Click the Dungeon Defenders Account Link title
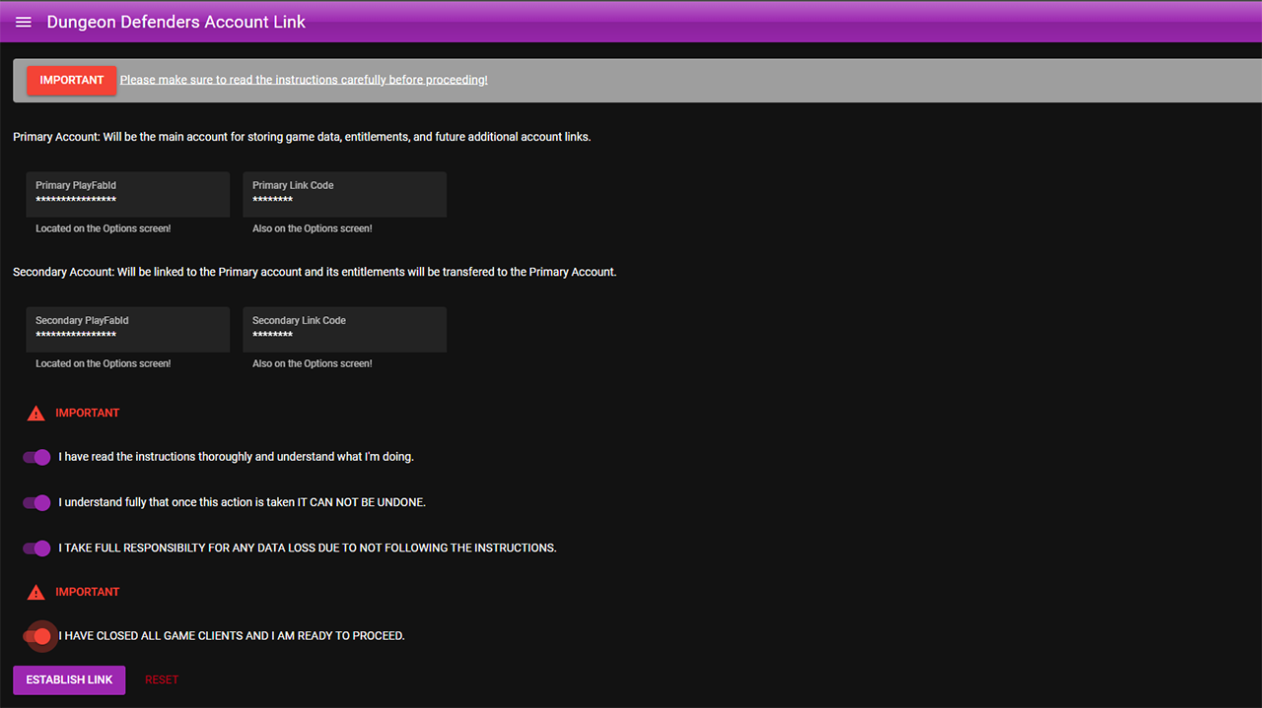 [x=176, y=22]
